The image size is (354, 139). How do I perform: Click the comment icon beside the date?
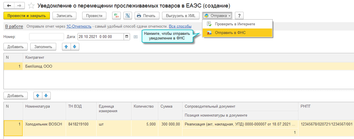(x=136, y=37)
